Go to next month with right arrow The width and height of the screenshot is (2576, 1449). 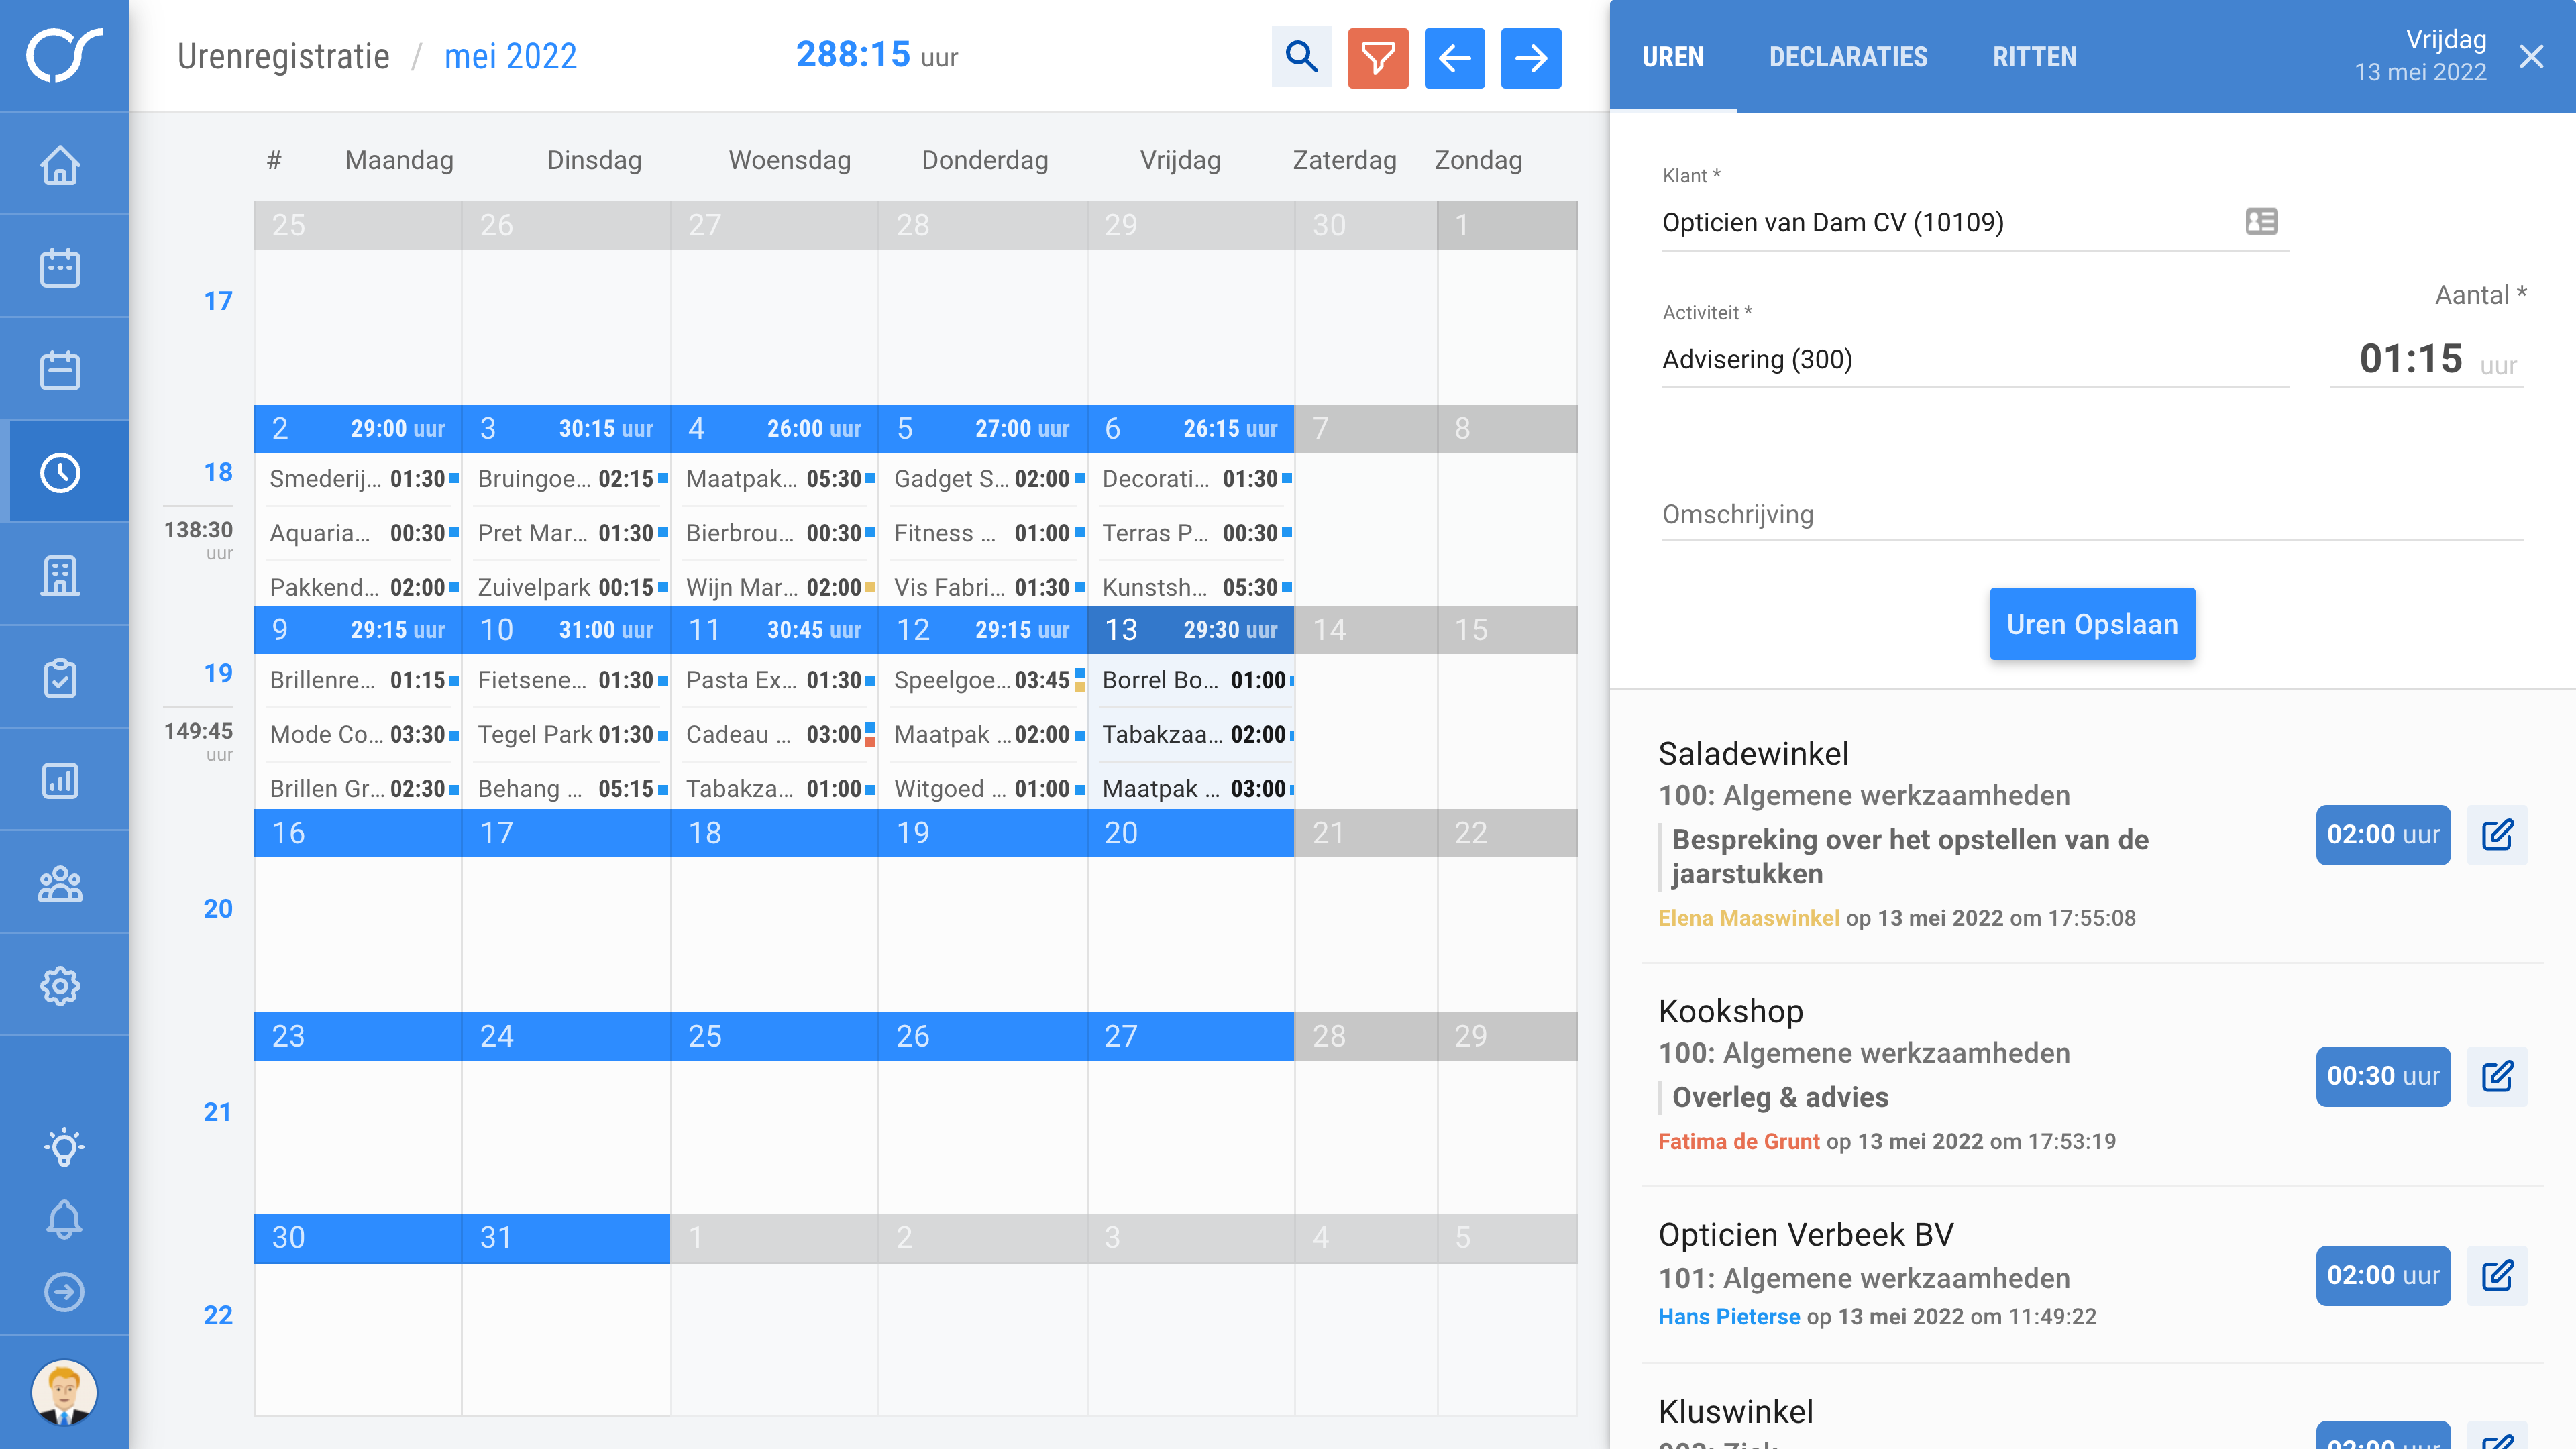coord(1530,57)
